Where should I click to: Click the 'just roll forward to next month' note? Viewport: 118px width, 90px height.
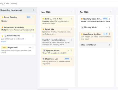click(13, 39)
